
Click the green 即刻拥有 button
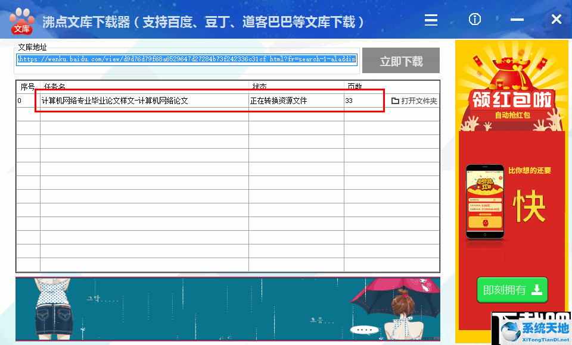coord(512,290)
